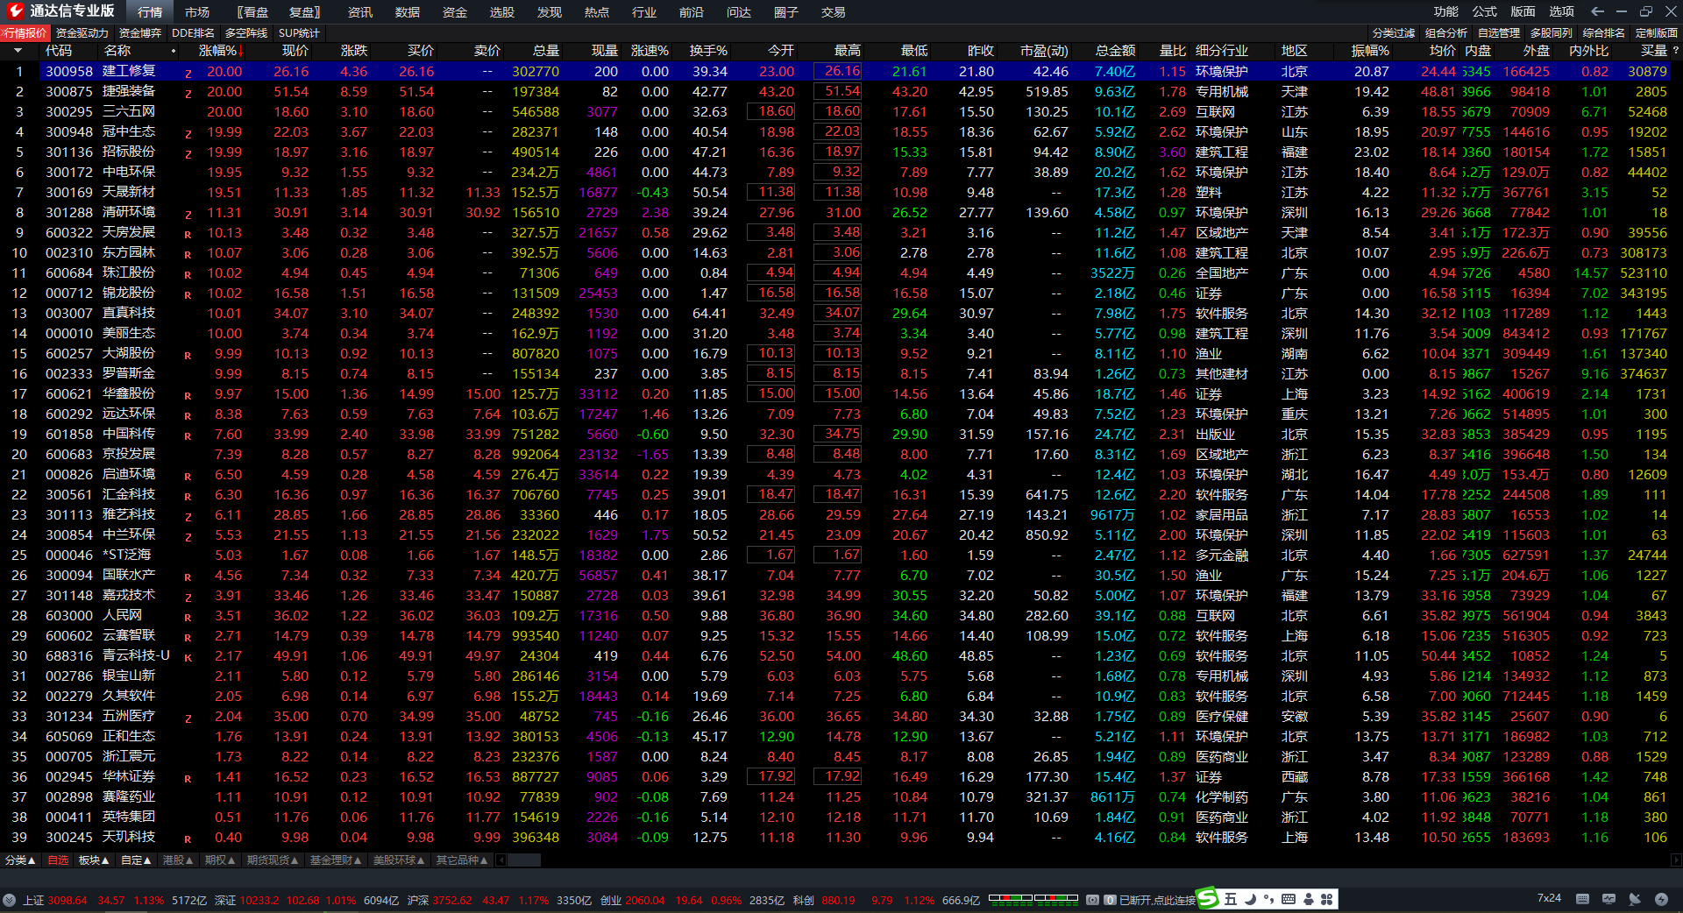The height and width of the screenshot is (913, 1683).
Task: Click the Sogou input method S logo
Action: pyautogui.click(x=1208, y=898)
